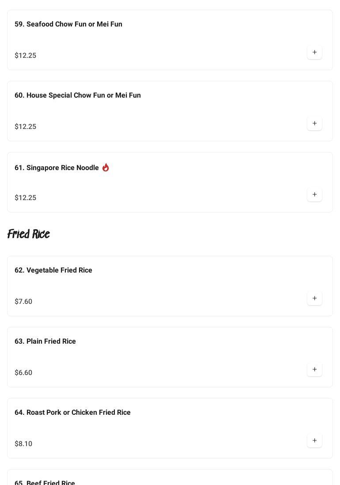The image size is (340, 485).
Task: Select the 61. Singapore Rice Noodle title
Action: 57,168
